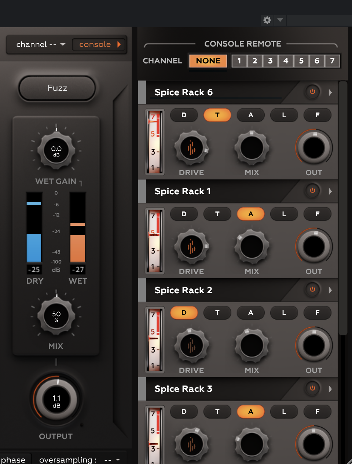352x464 pixels.
Task: Expand Spice Rack 2 arrow
Action: tap(330, 290)
